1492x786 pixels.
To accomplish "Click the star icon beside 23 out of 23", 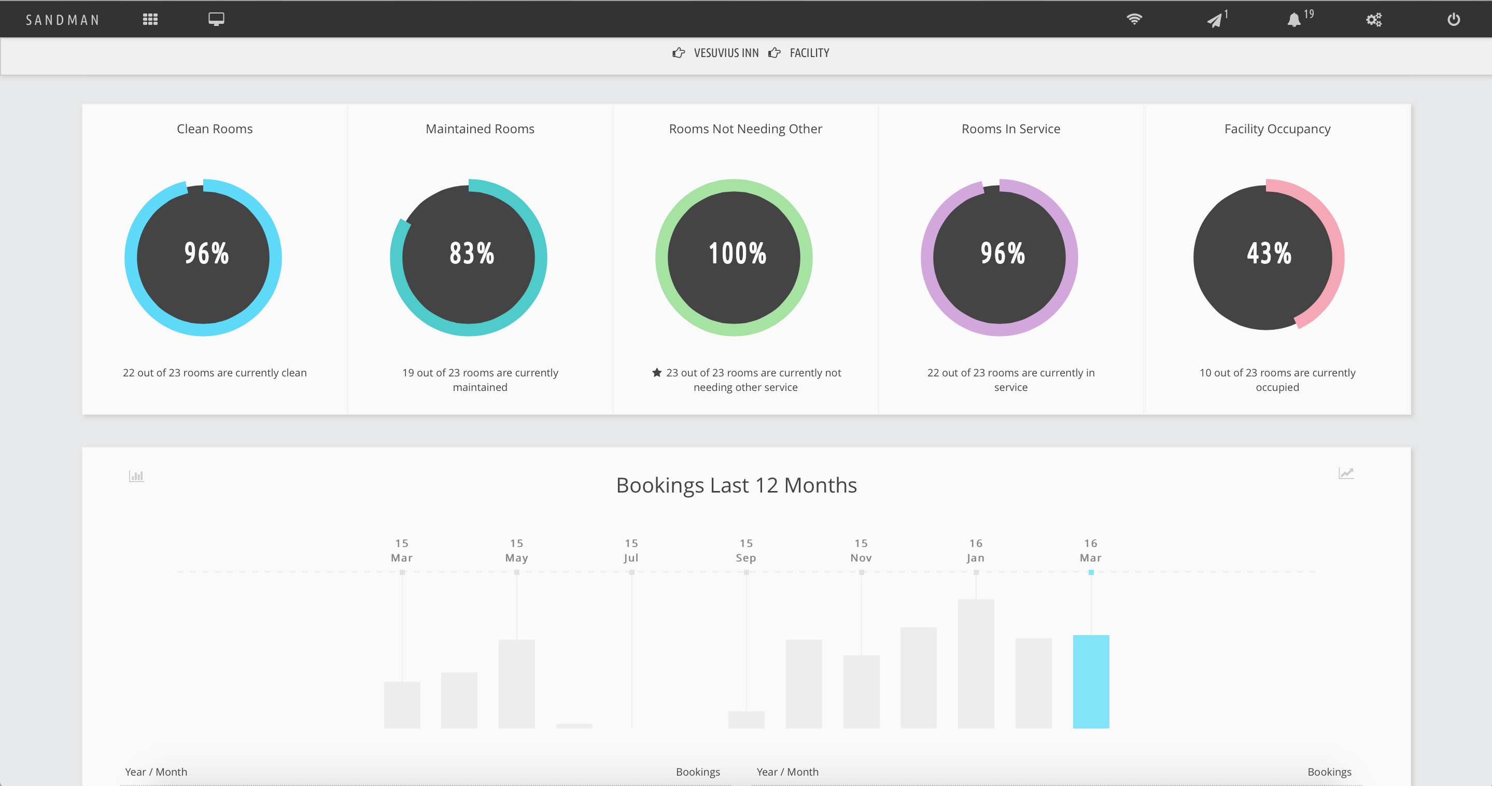I will [x=657, y=372].
